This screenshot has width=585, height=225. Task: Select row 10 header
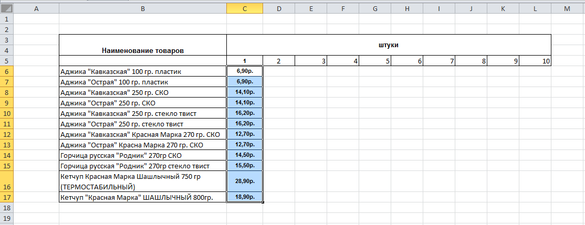click(7, 113)
